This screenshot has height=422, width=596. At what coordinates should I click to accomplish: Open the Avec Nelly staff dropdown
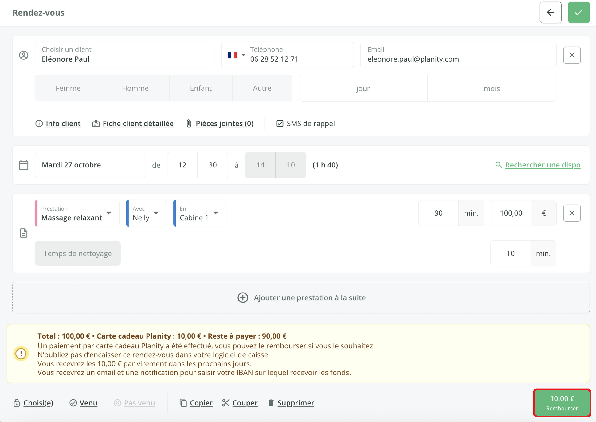[147, 213]
